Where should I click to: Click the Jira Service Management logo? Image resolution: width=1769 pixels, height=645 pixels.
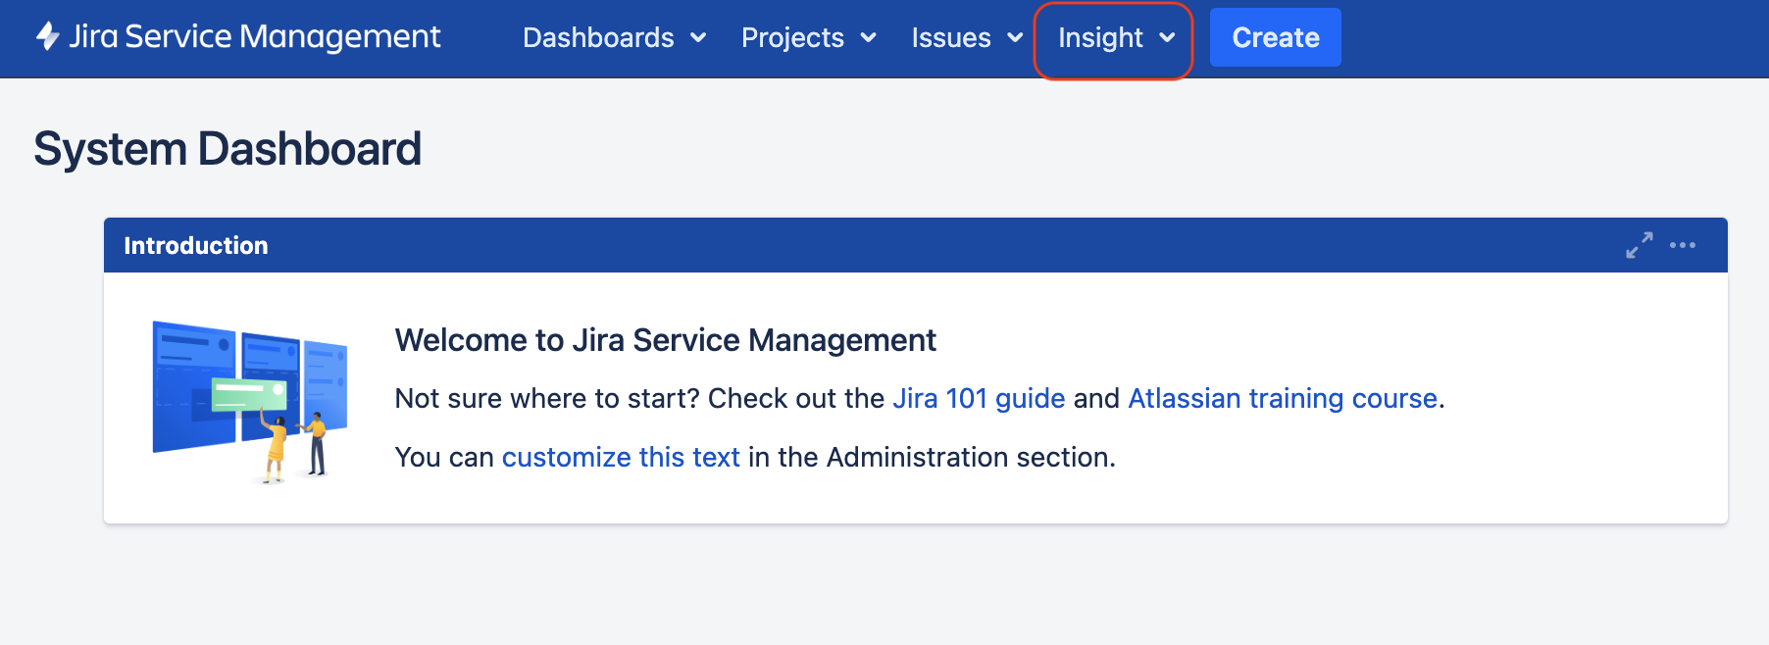point(238,37)
